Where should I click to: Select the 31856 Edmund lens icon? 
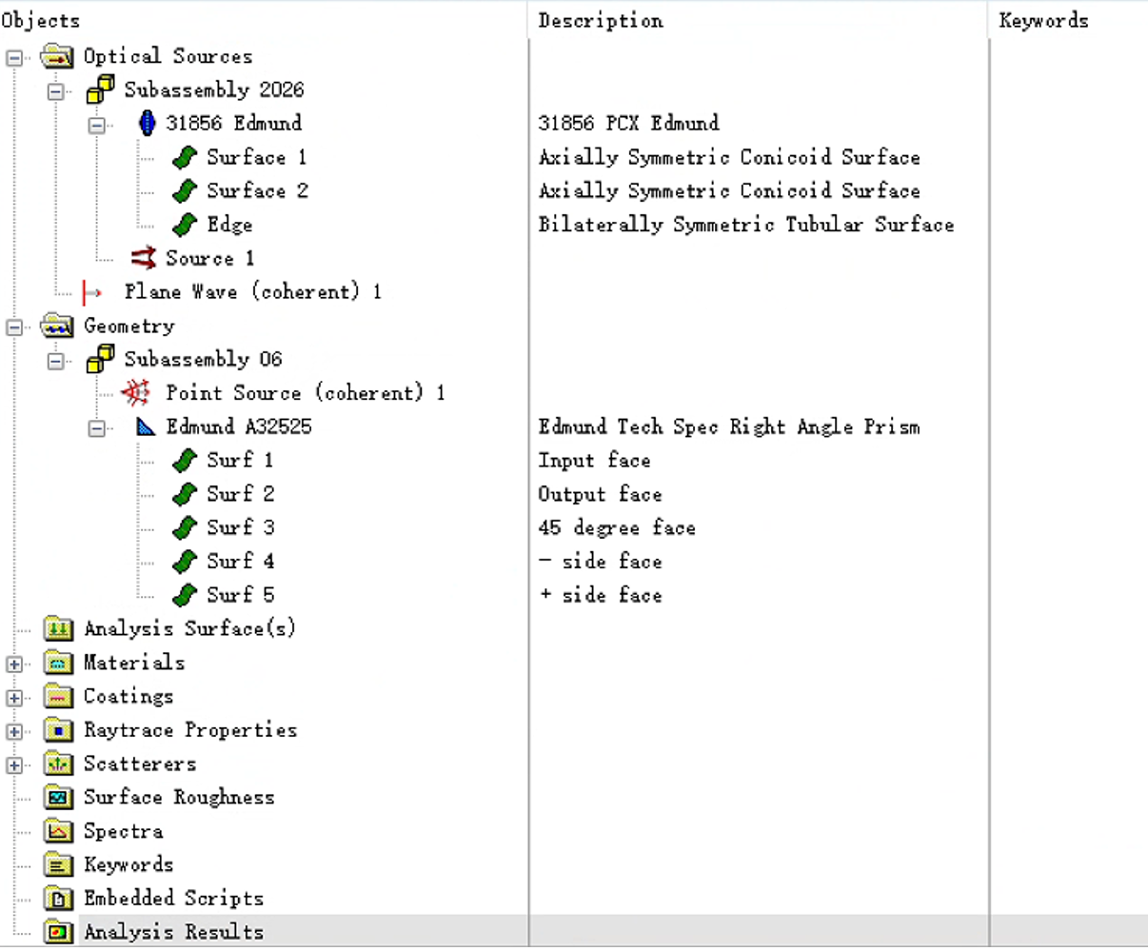coord(147,123)
